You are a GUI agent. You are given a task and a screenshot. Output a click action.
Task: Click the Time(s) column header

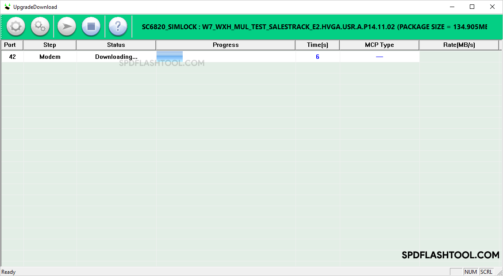pos(318,45)
